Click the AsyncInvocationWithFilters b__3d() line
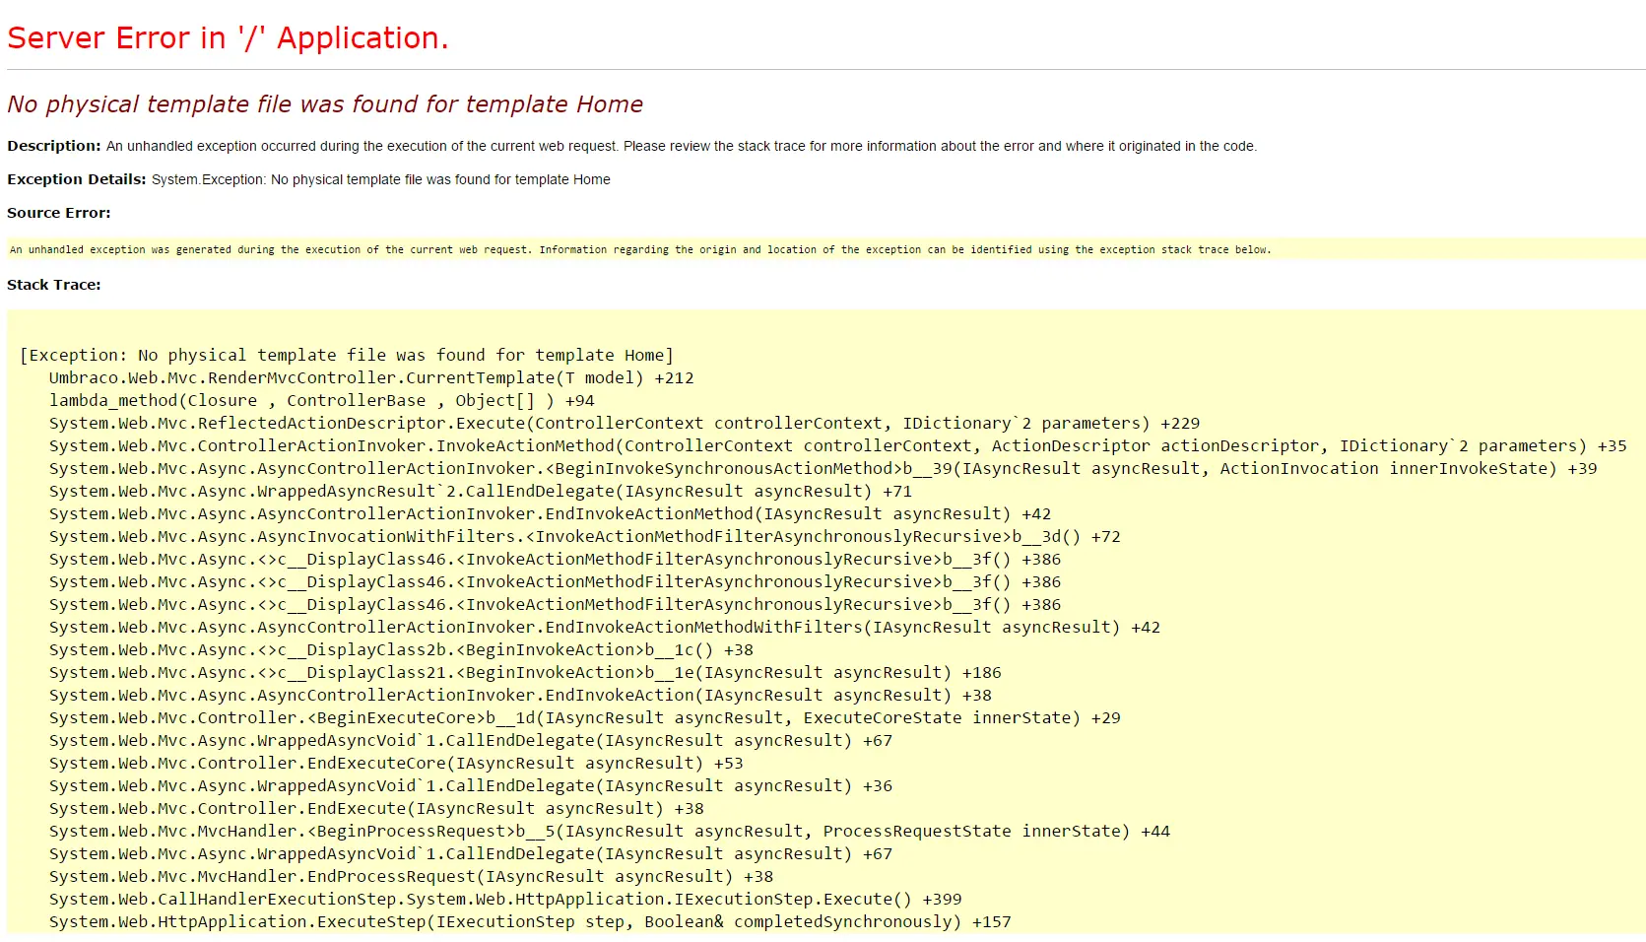The width and height of the screenshot is (1646, 942). tap(585, 537)
